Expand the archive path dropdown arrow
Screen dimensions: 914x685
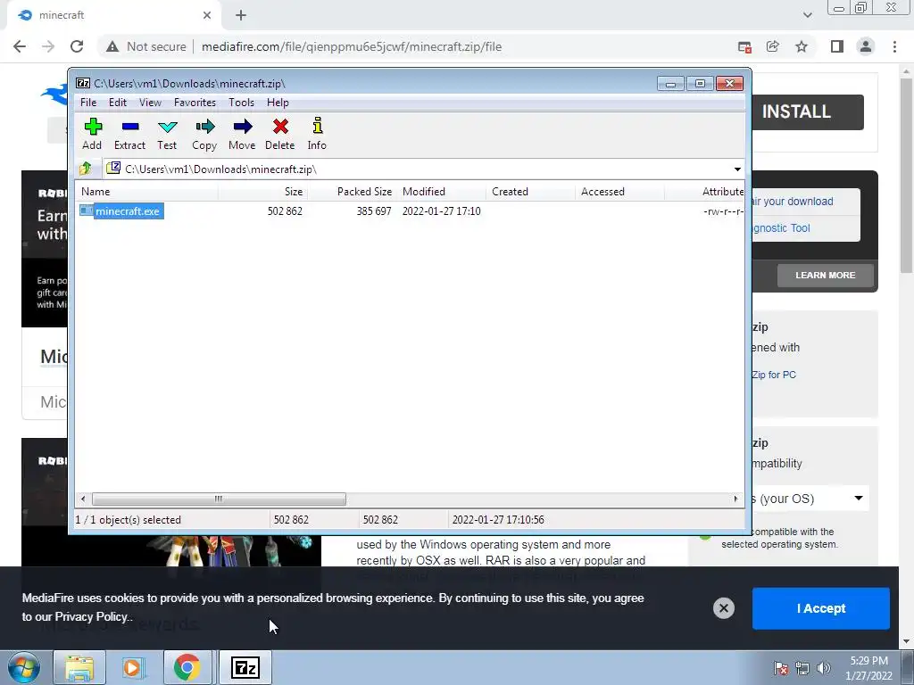[x=737, y=169]
